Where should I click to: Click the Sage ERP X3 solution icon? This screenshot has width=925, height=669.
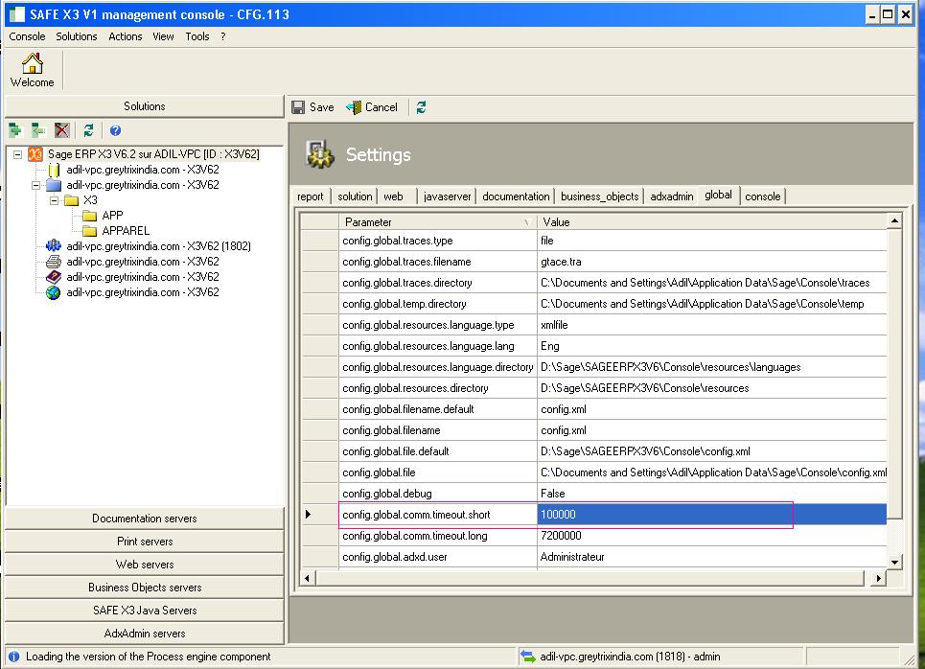click(x=35, y=154)
